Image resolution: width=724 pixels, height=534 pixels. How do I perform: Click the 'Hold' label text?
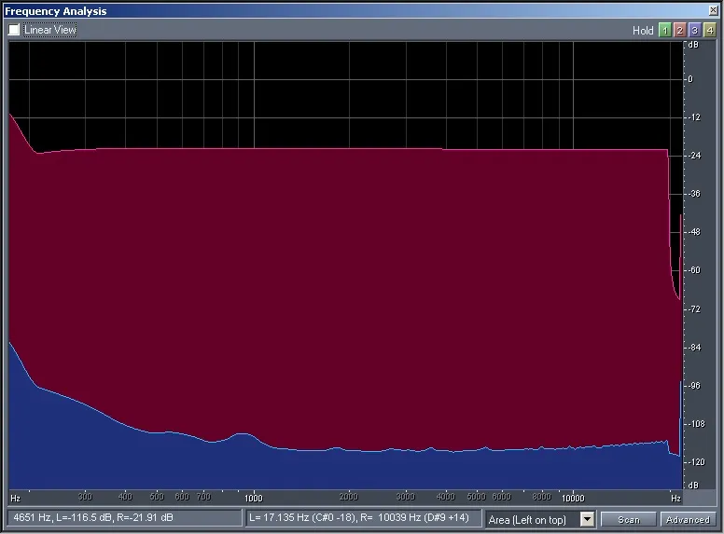[643, 31]
